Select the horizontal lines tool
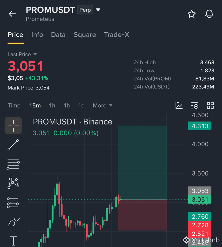This screenshot has height=247, width=222. [13, 164]
